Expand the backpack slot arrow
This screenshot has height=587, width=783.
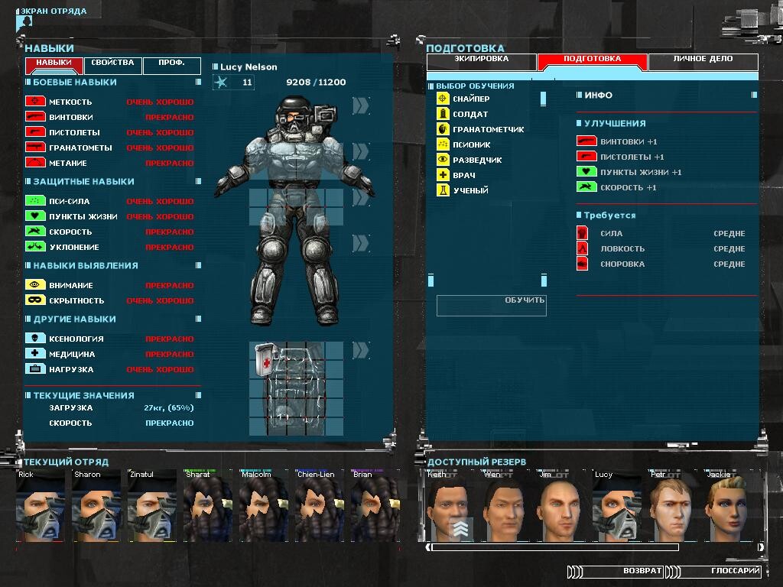tap(361, 350)
